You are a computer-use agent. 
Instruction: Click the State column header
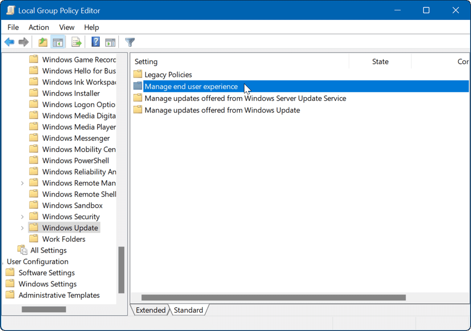pyautogui.click(x=380, y=61)
